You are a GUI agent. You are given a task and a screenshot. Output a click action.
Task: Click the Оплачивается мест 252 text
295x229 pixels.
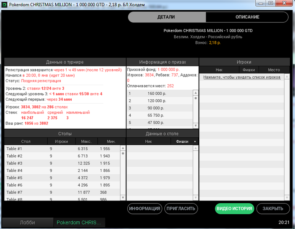click(x=150, y=86)
